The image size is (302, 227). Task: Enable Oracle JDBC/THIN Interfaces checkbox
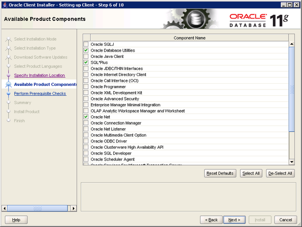pos(86,69)
